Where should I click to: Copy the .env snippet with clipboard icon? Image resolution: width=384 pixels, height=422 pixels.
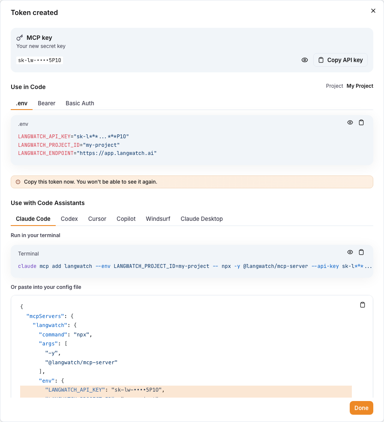[x=361, y=122]
